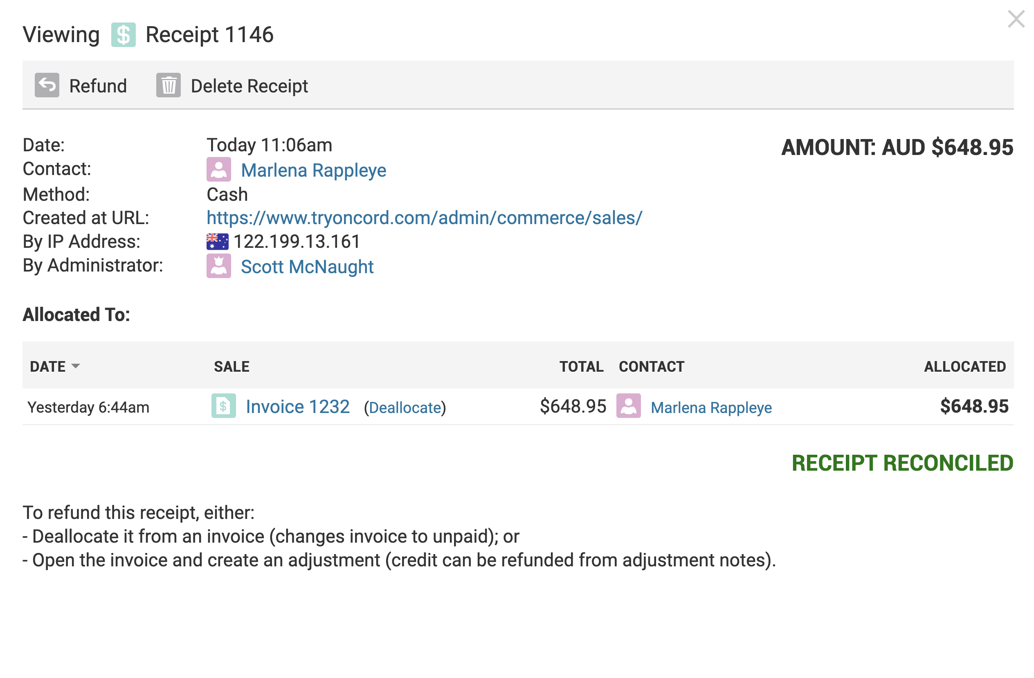The height and width of the screenshot is (678, 1034).
Task: Click the contact avatar icon beside Marlena Rappleye
Action: 218,169
